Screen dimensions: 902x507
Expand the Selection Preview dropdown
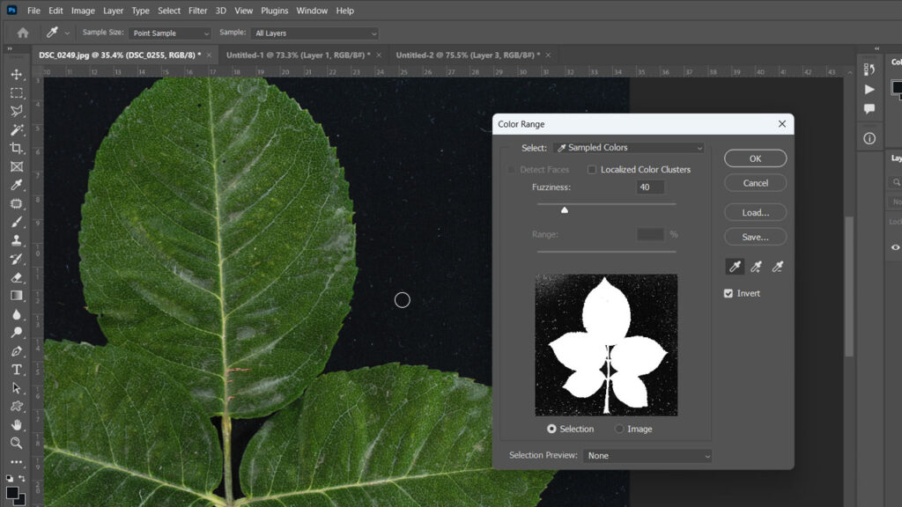click(648, 456)
